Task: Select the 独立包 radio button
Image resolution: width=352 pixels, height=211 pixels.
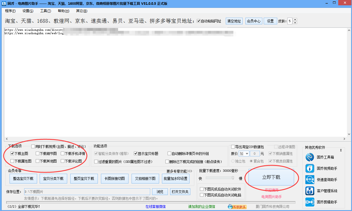Action: pos(233,161)
